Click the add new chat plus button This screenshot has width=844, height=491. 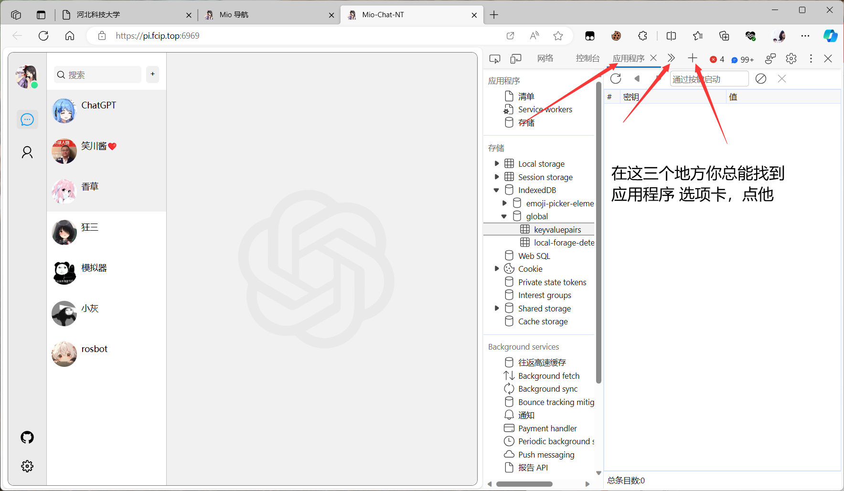coord(152,74)
